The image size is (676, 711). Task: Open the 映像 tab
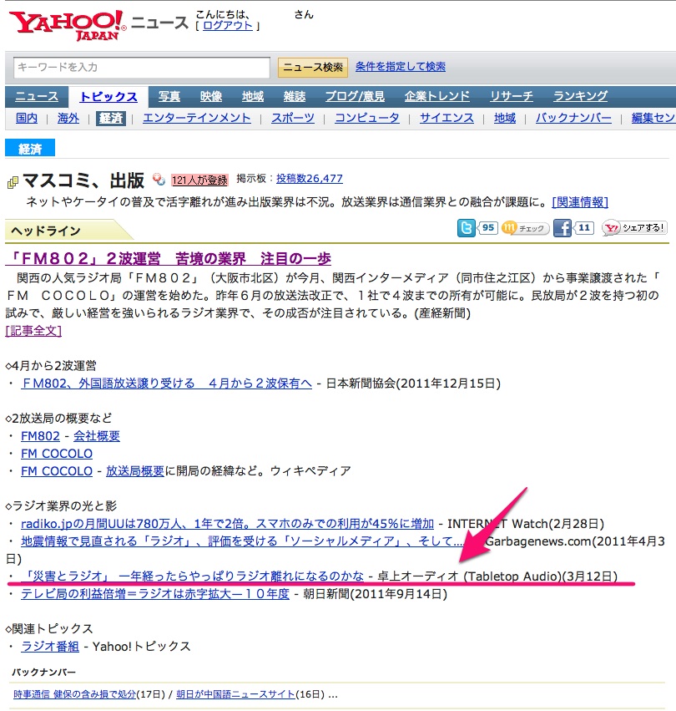pos(210,96)
